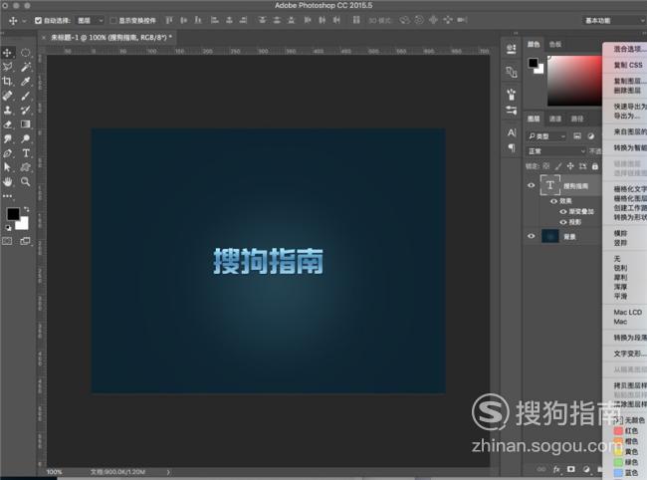Toggle Quick Mask mode
This screenshot has width=647, height=480.
pos(7,241)
